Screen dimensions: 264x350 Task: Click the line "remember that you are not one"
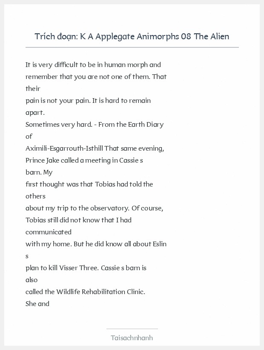(x=96, y=77)
